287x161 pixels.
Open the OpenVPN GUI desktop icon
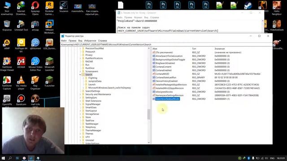[x=7, y=101]
